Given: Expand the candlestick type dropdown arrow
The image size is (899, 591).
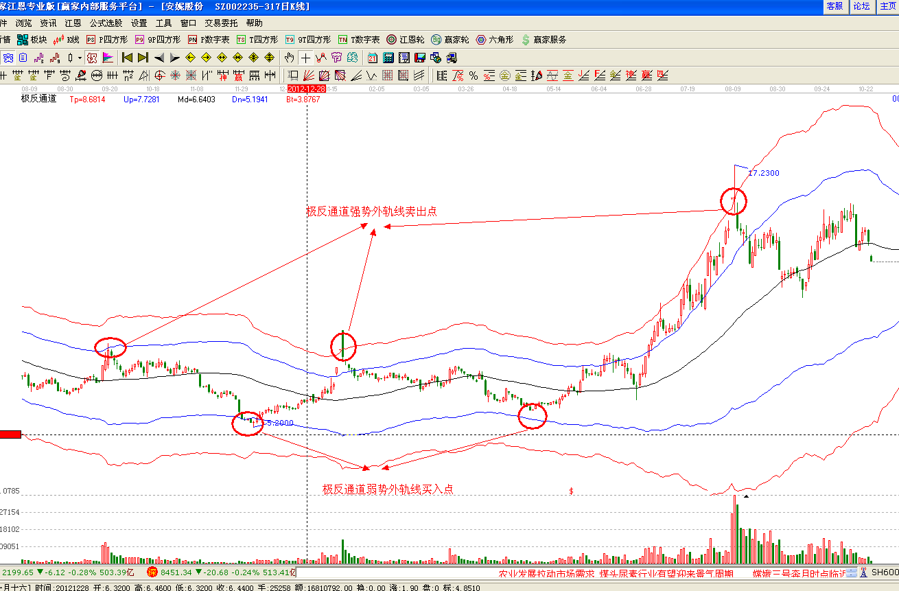Looking at the screenshot, I should click(x=80, y=58).
